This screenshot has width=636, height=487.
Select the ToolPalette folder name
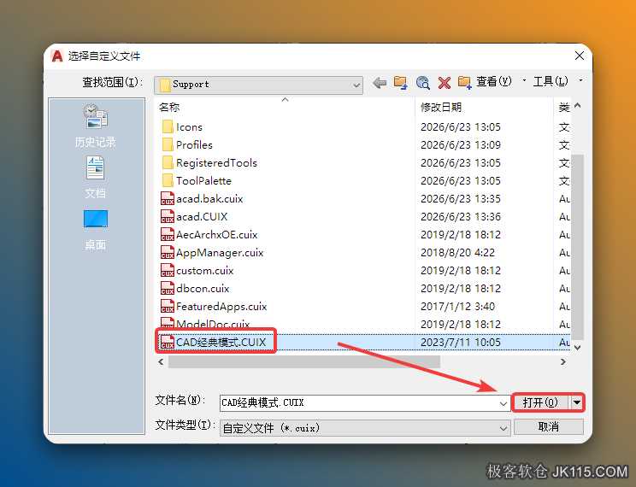[x=203, y=180]
